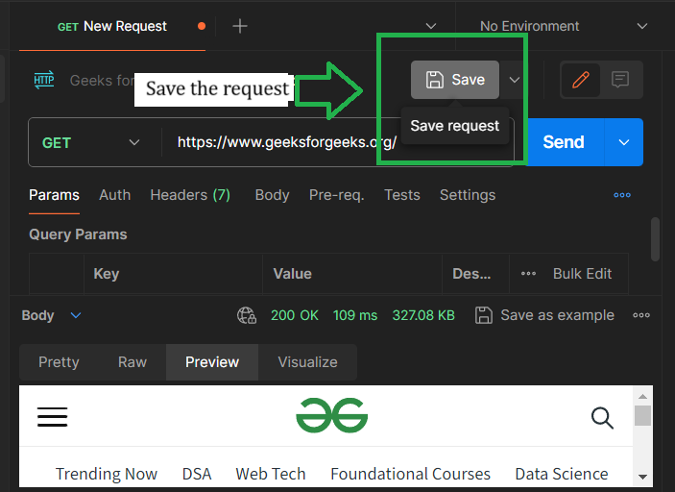Click the Geeks for collection name
Image resolution: width=675 pixels, height=492 pixels.
[102, 81]
